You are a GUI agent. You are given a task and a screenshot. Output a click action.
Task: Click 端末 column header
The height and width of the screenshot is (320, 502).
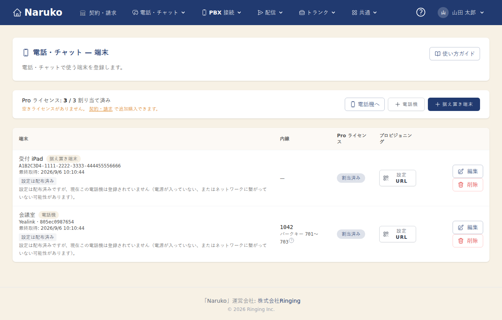pos(24,139)
